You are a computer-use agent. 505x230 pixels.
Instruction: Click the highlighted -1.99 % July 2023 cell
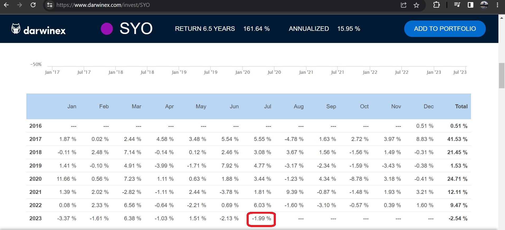(x=261, y=219)
